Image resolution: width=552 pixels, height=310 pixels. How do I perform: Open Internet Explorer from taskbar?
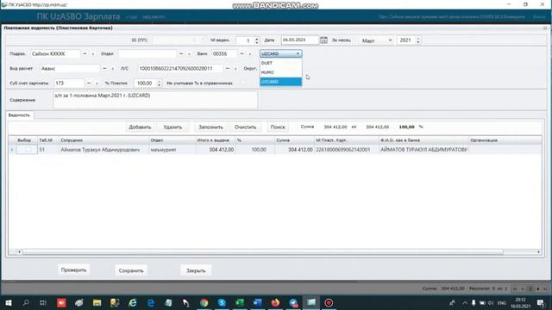[x=133, y=302]
